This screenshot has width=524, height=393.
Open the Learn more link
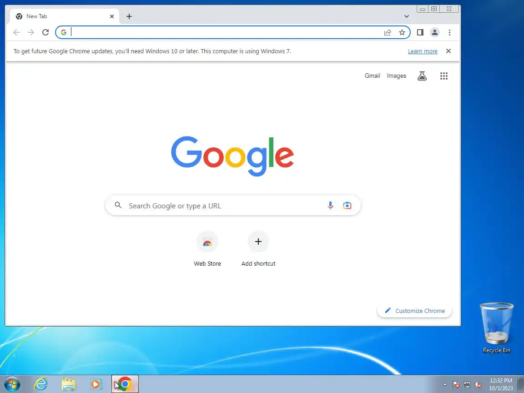point(423,51)
